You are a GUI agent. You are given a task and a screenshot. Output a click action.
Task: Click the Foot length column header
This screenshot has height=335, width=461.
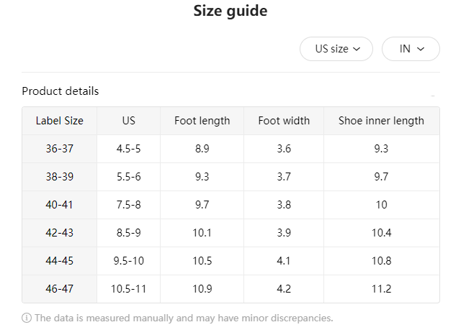(x=202, y=121)
